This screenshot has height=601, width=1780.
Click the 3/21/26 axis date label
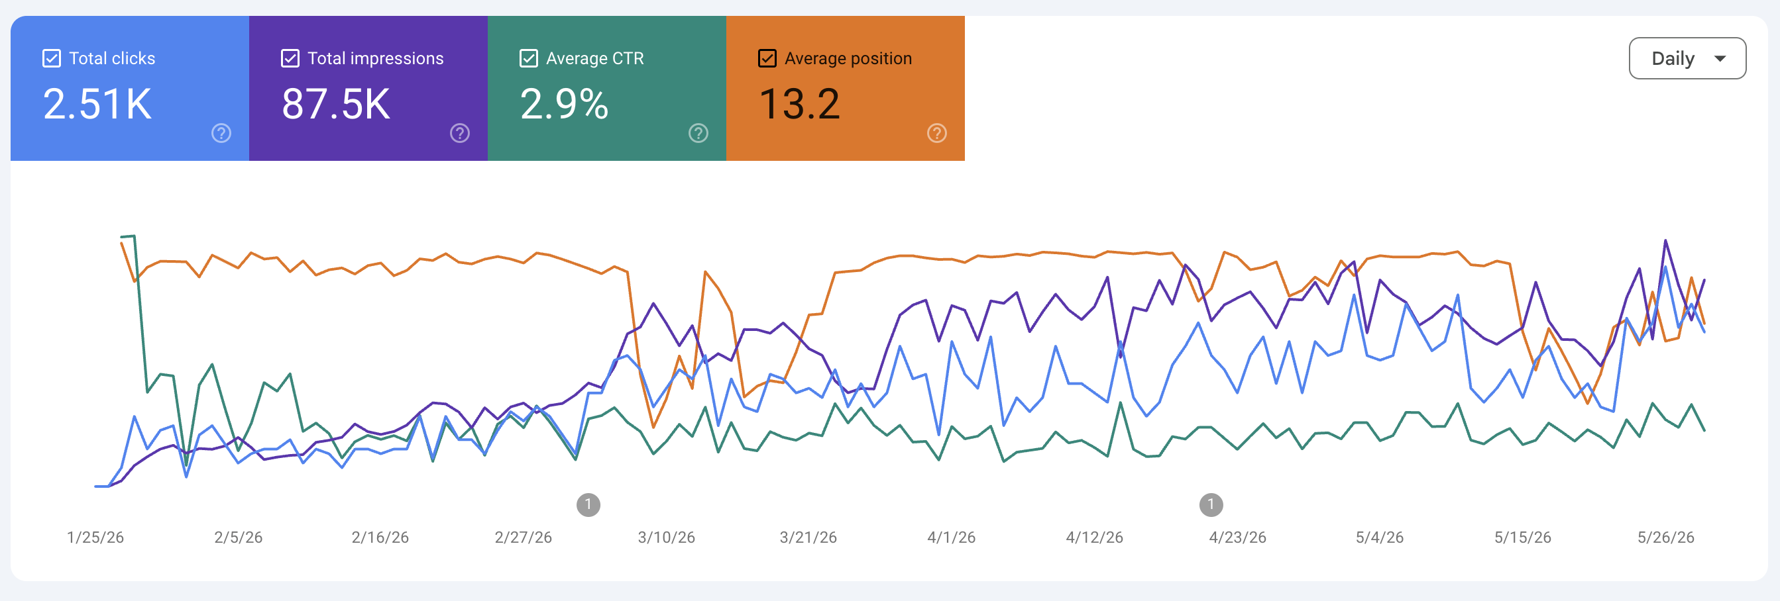tap(808, 537)
